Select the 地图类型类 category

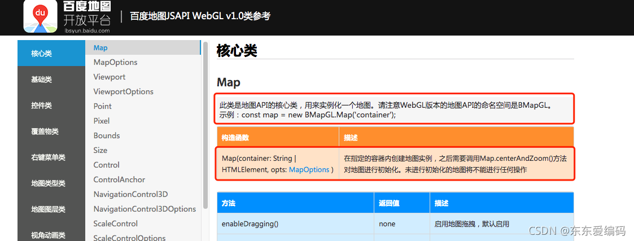[x=51, y=183]
